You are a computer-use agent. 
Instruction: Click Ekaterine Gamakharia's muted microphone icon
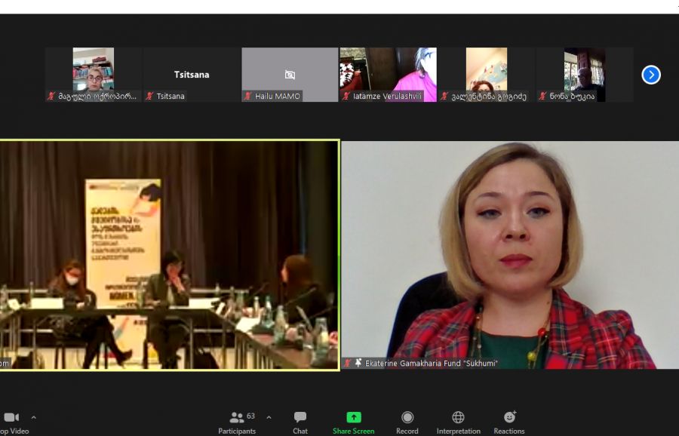(x=348, y=363)
